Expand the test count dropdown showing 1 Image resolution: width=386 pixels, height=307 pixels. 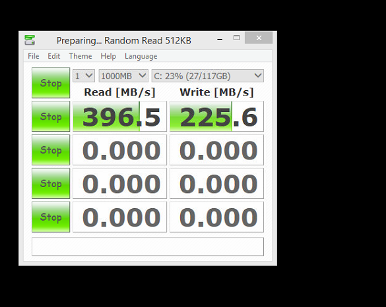coord(84,76)
